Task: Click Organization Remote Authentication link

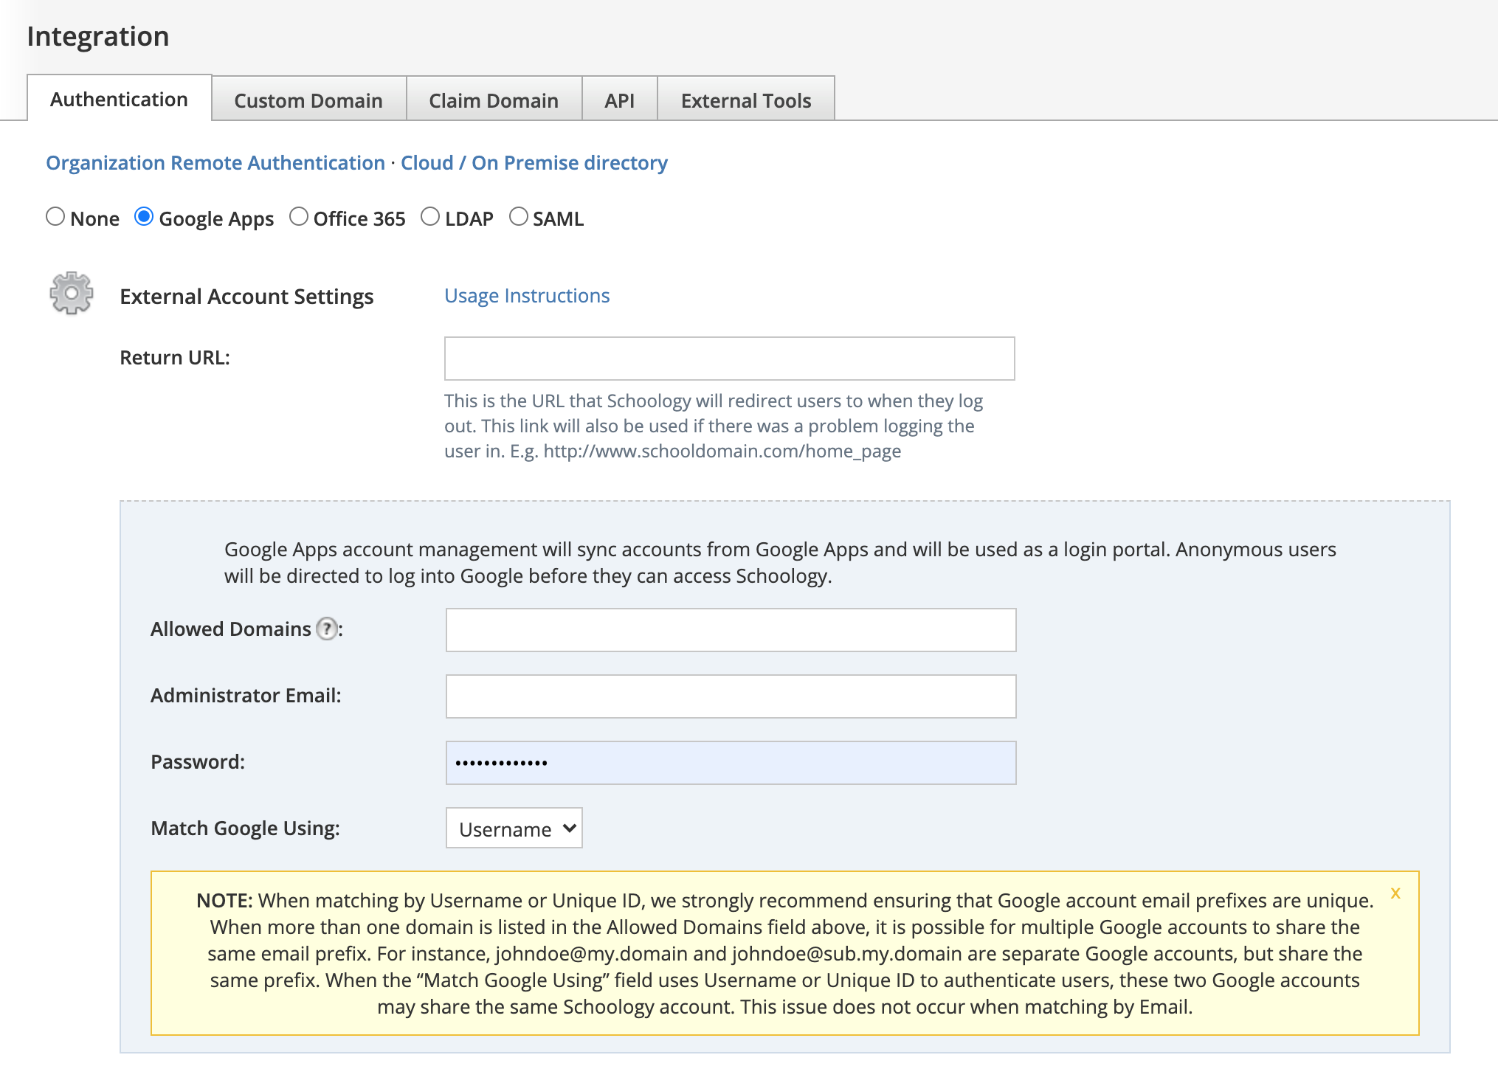Action: click(215, 163)
